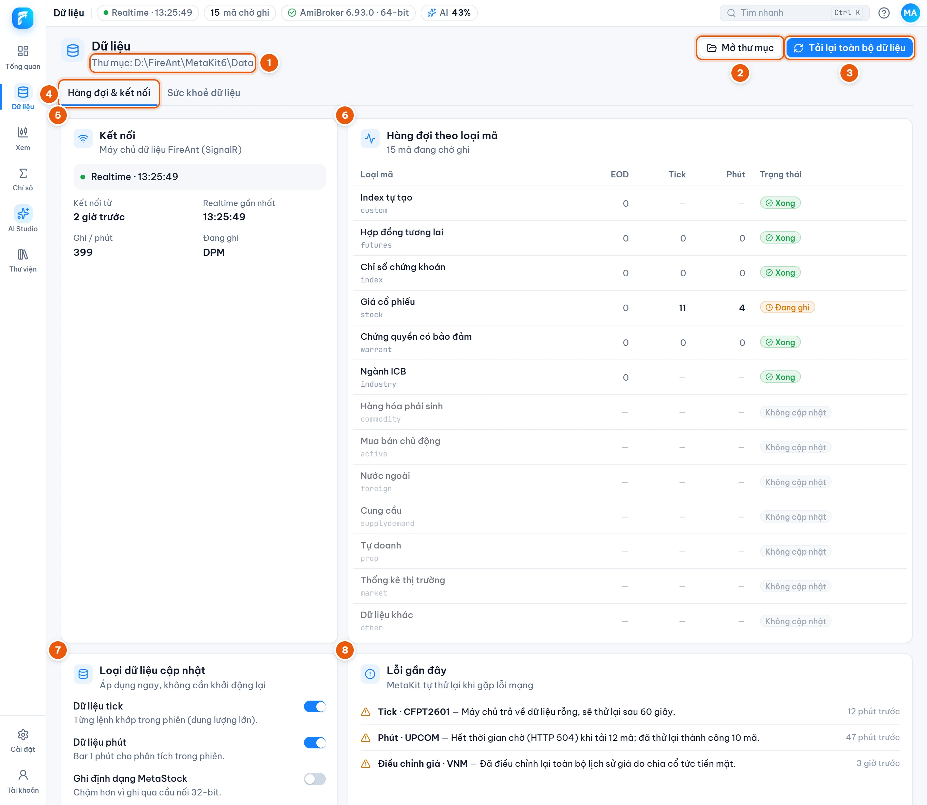Click the 15 mã chờ ghi chip
The image size is (927, 805).
click(240, 13)
